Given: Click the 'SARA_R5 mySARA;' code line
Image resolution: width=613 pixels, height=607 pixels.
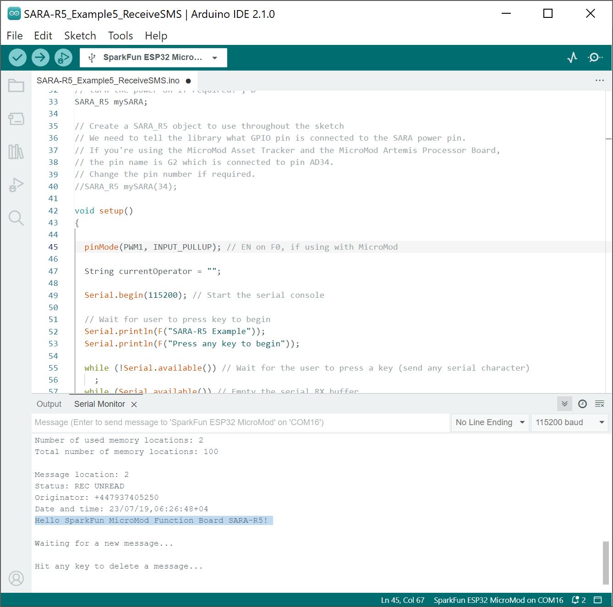Looking at the screenshot, I should [111, 102].
